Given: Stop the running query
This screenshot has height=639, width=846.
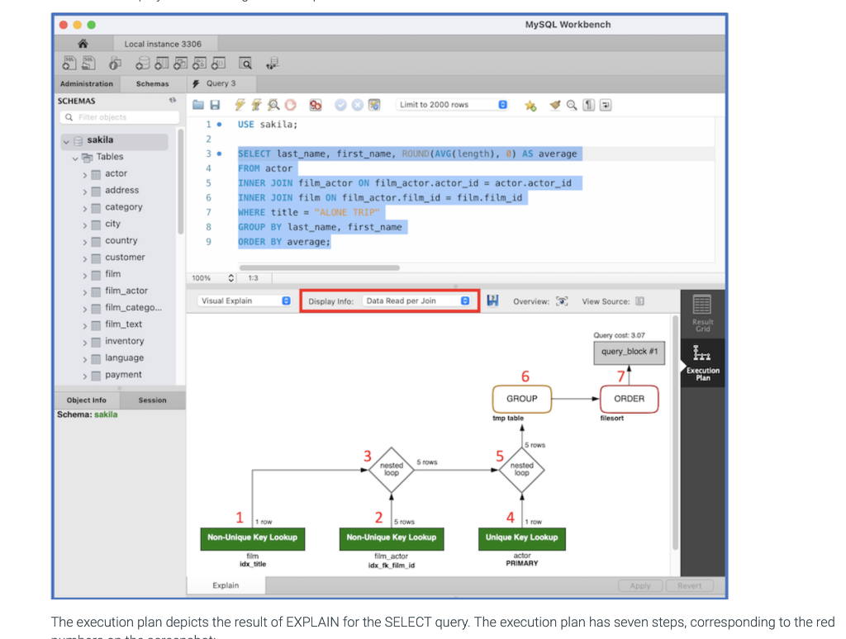Looking at the screenshot, I should coord(291,105).
